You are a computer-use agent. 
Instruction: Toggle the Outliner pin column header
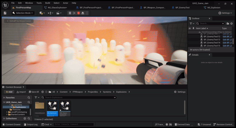193,28
